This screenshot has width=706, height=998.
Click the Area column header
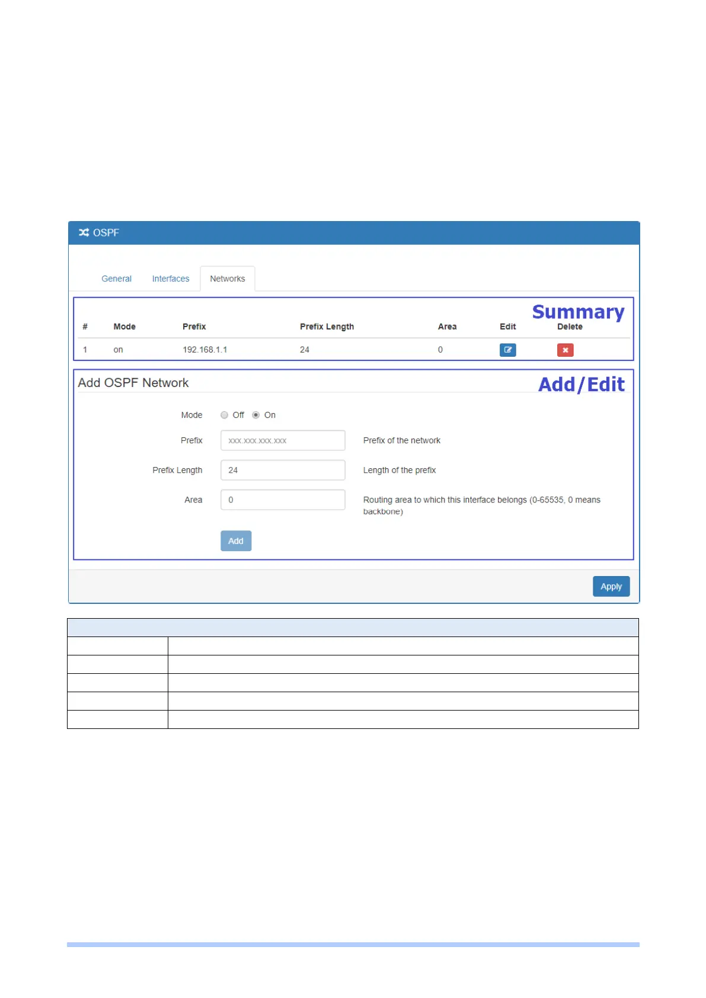tap(447, 327)
